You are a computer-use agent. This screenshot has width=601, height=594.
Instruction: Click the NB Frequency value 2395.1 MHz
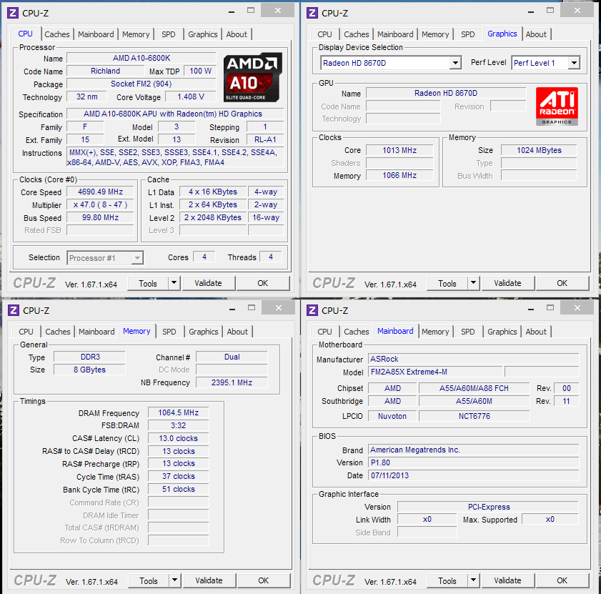coord(232,382)
